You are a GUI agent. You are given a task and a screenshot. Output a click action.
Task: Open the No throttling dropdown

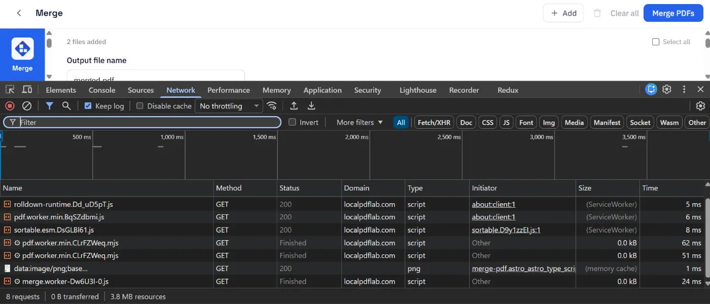coord(229,106)
